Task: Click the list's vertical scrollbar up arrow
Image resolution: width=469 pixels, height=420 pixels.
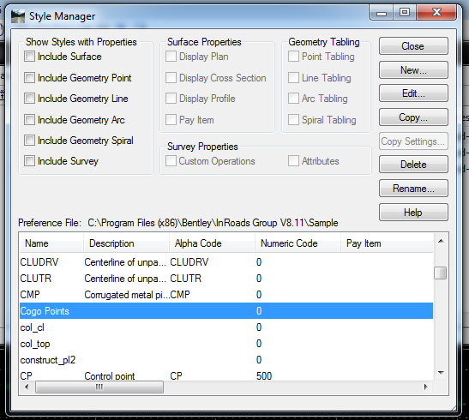Action: pos(441,241)
